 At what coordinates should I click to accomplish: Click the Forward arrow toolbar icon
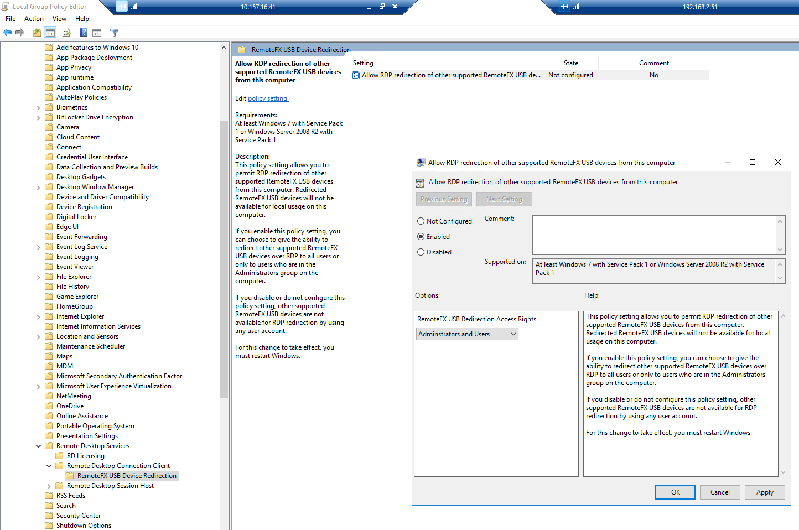[x=20, y=33]
